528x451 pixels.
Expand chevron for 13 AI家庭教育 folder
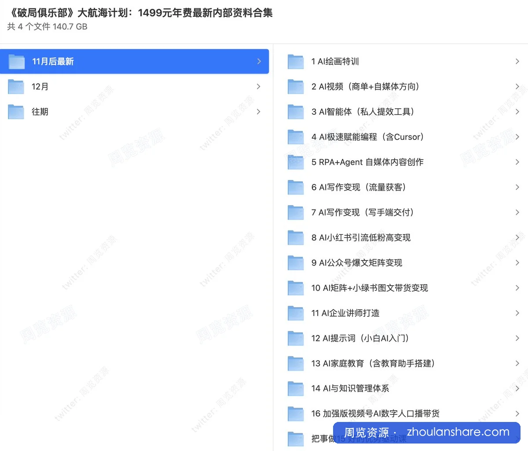(x=517, y=363)
